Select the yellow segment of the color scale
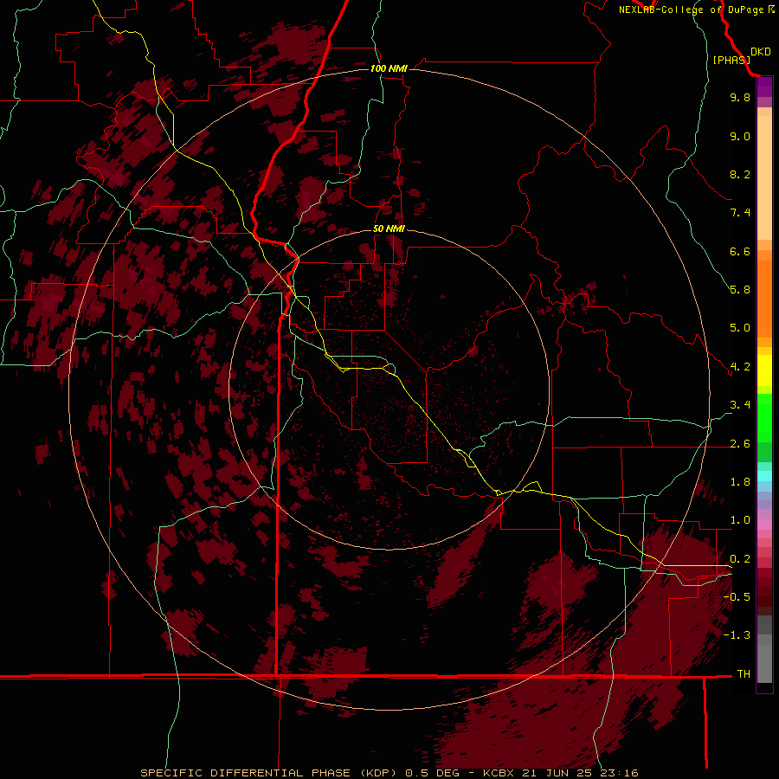The width and height of the screenshot is (779, 779). pos(764,370)
